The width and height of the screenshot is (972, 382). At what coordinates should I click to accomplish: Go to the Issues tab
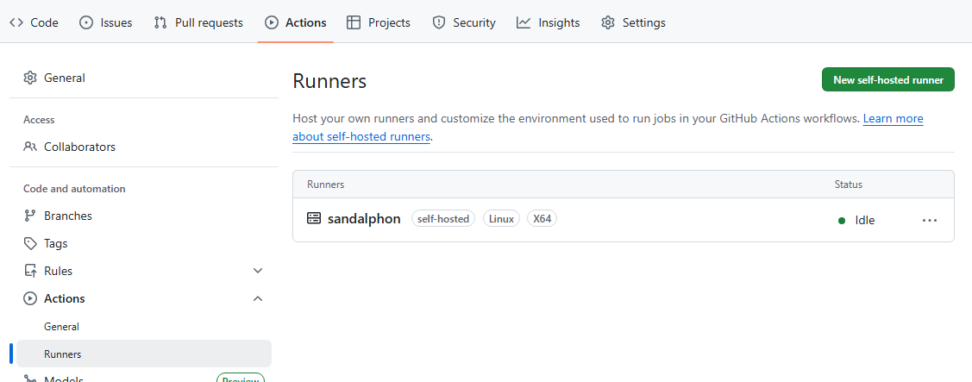pyautogui.click(x=106, y=22)
